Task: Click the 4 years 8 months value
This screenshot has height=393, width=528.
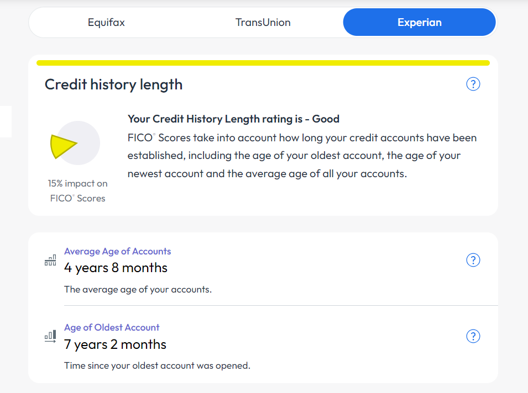Action: tap(116, 268)
